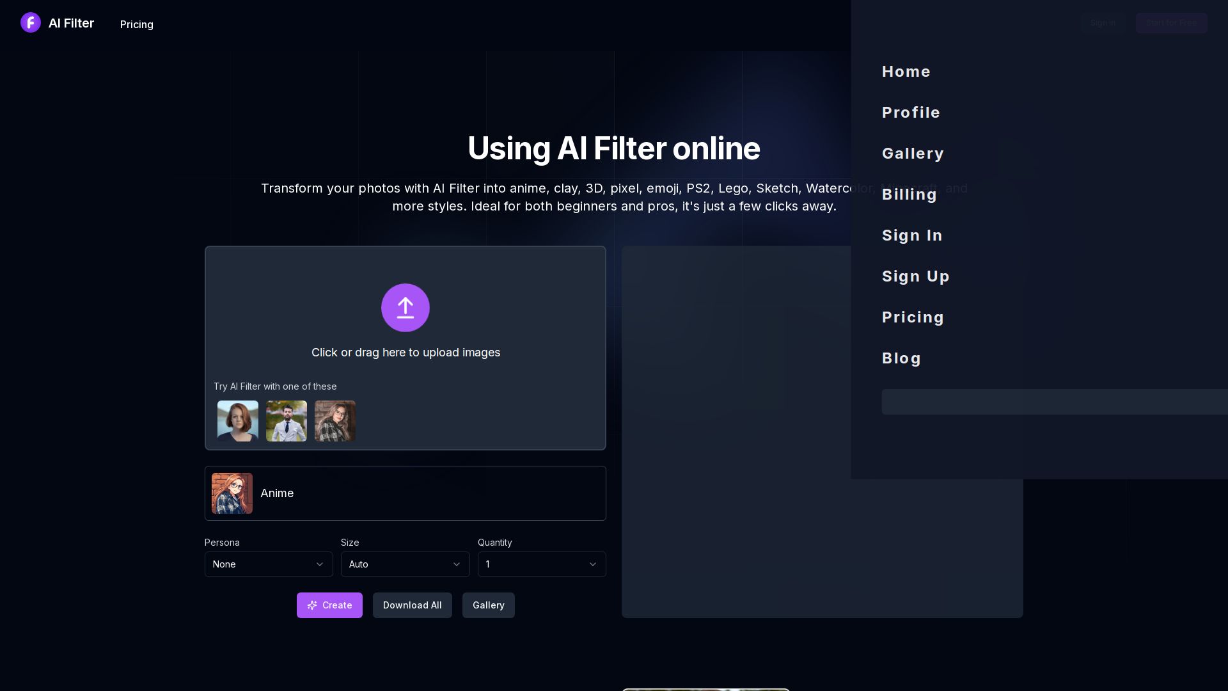Open Gallery from the sidebar

[913, 153]
